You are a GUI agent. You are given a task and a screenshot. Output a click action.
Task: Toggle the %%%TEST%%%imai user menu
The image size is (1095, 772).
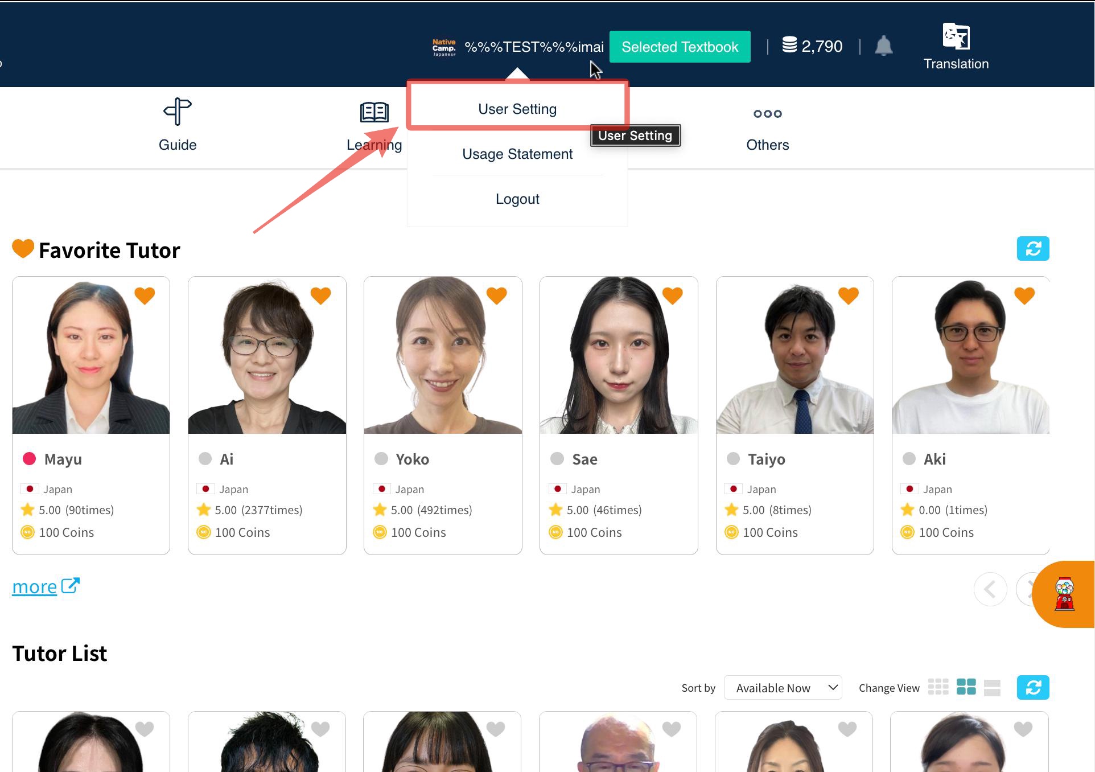(534, 47)
